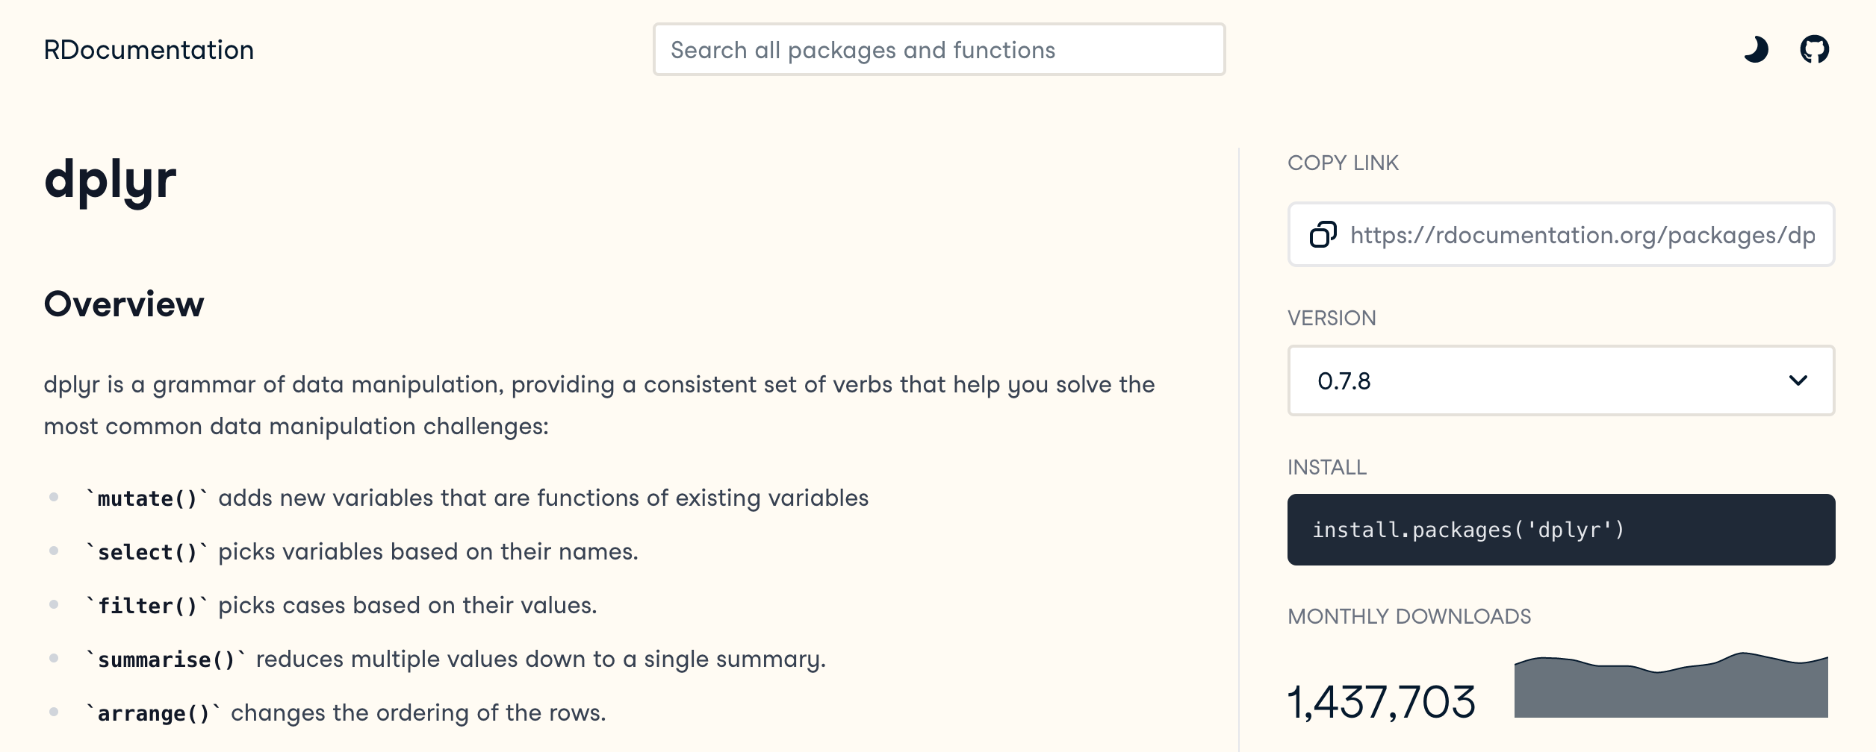
Task: Focus the search packages and functions field
Action: coord(939,50)
